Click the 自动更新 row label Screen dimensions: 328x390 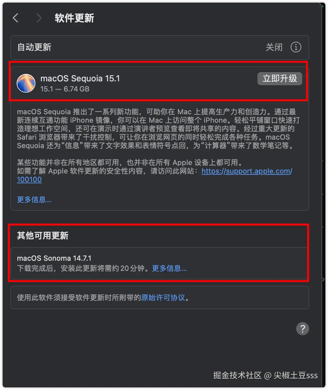pos(34,47)
